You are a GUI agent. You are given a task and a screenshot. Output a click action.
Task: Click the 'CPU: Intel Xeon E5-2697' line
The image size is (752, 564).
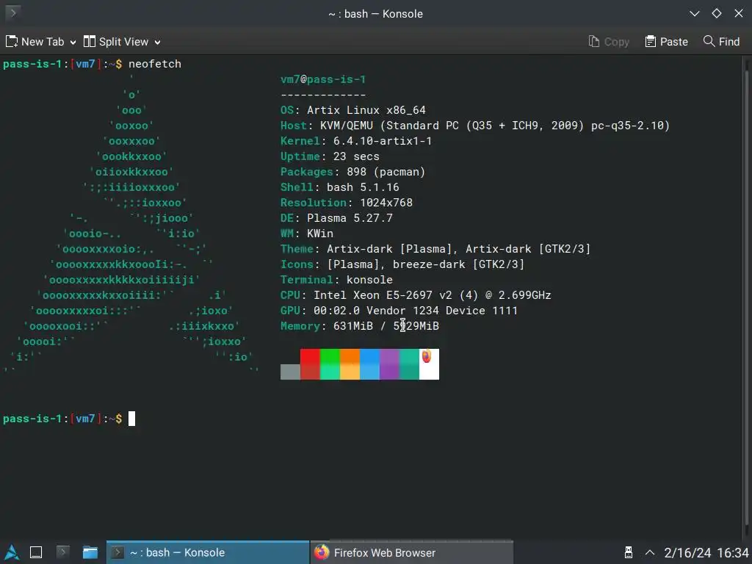pyautogui.click(x=416, y=295)
